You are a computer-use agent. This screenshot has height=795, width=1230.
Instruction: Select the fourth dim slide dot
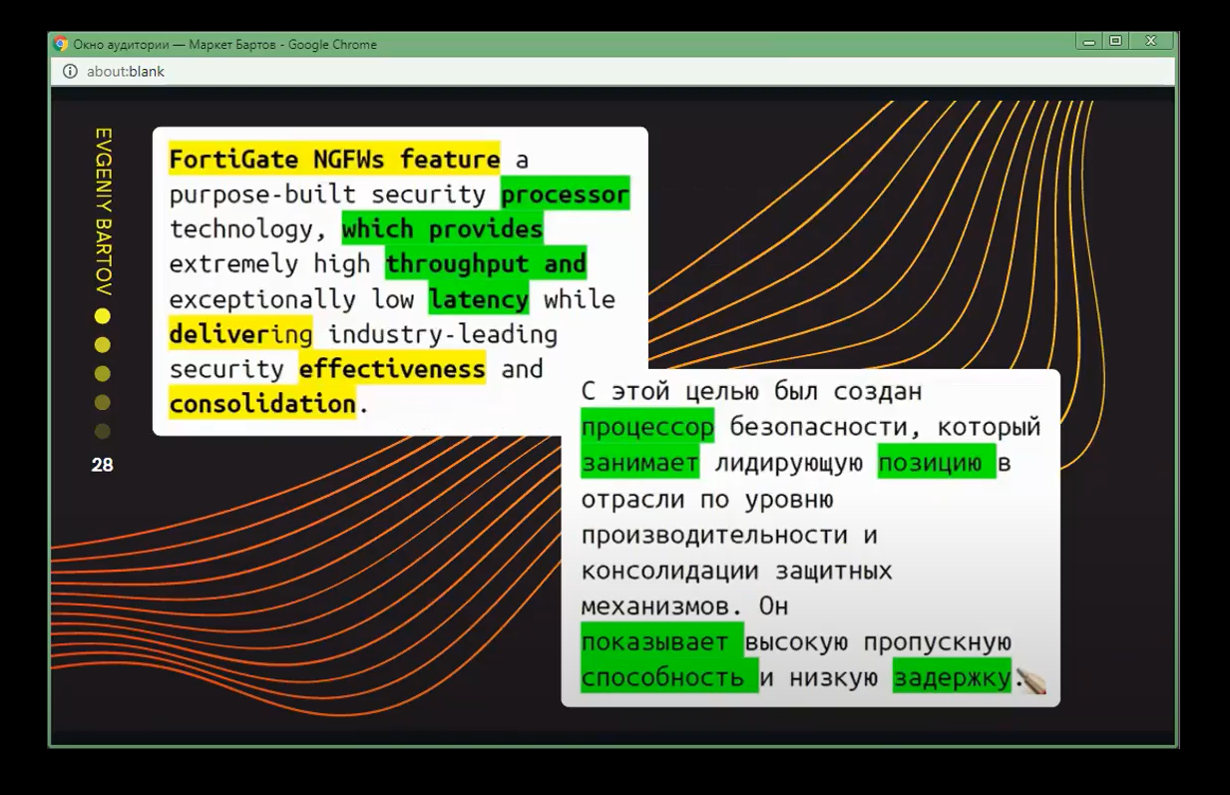(102, 403)
